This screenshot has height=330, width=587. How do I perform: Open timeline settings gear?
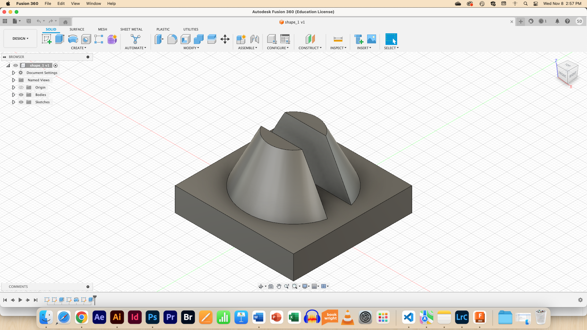click(580, 300)
